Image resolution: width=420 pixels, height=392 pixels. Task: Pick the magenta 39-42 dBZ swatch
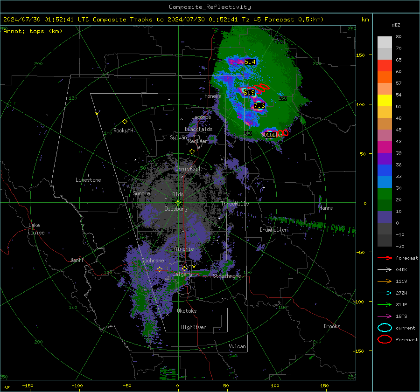tap(385, 147)
